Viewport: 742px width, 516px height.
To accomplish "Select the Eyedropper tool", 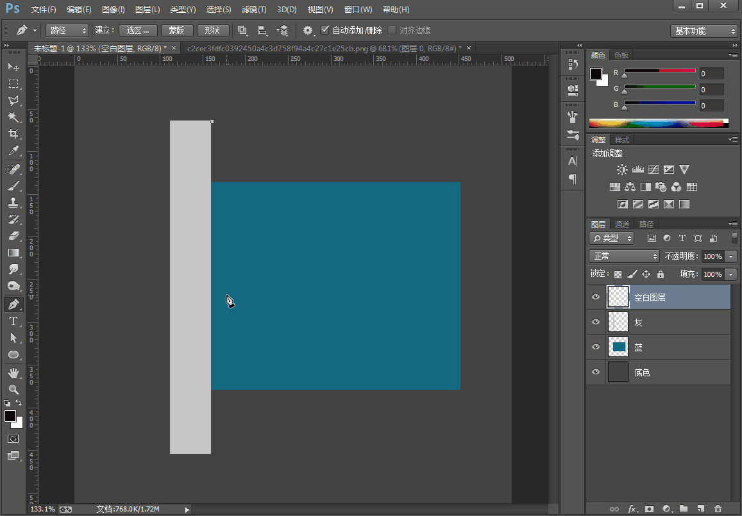I will (x=13, y=151).
